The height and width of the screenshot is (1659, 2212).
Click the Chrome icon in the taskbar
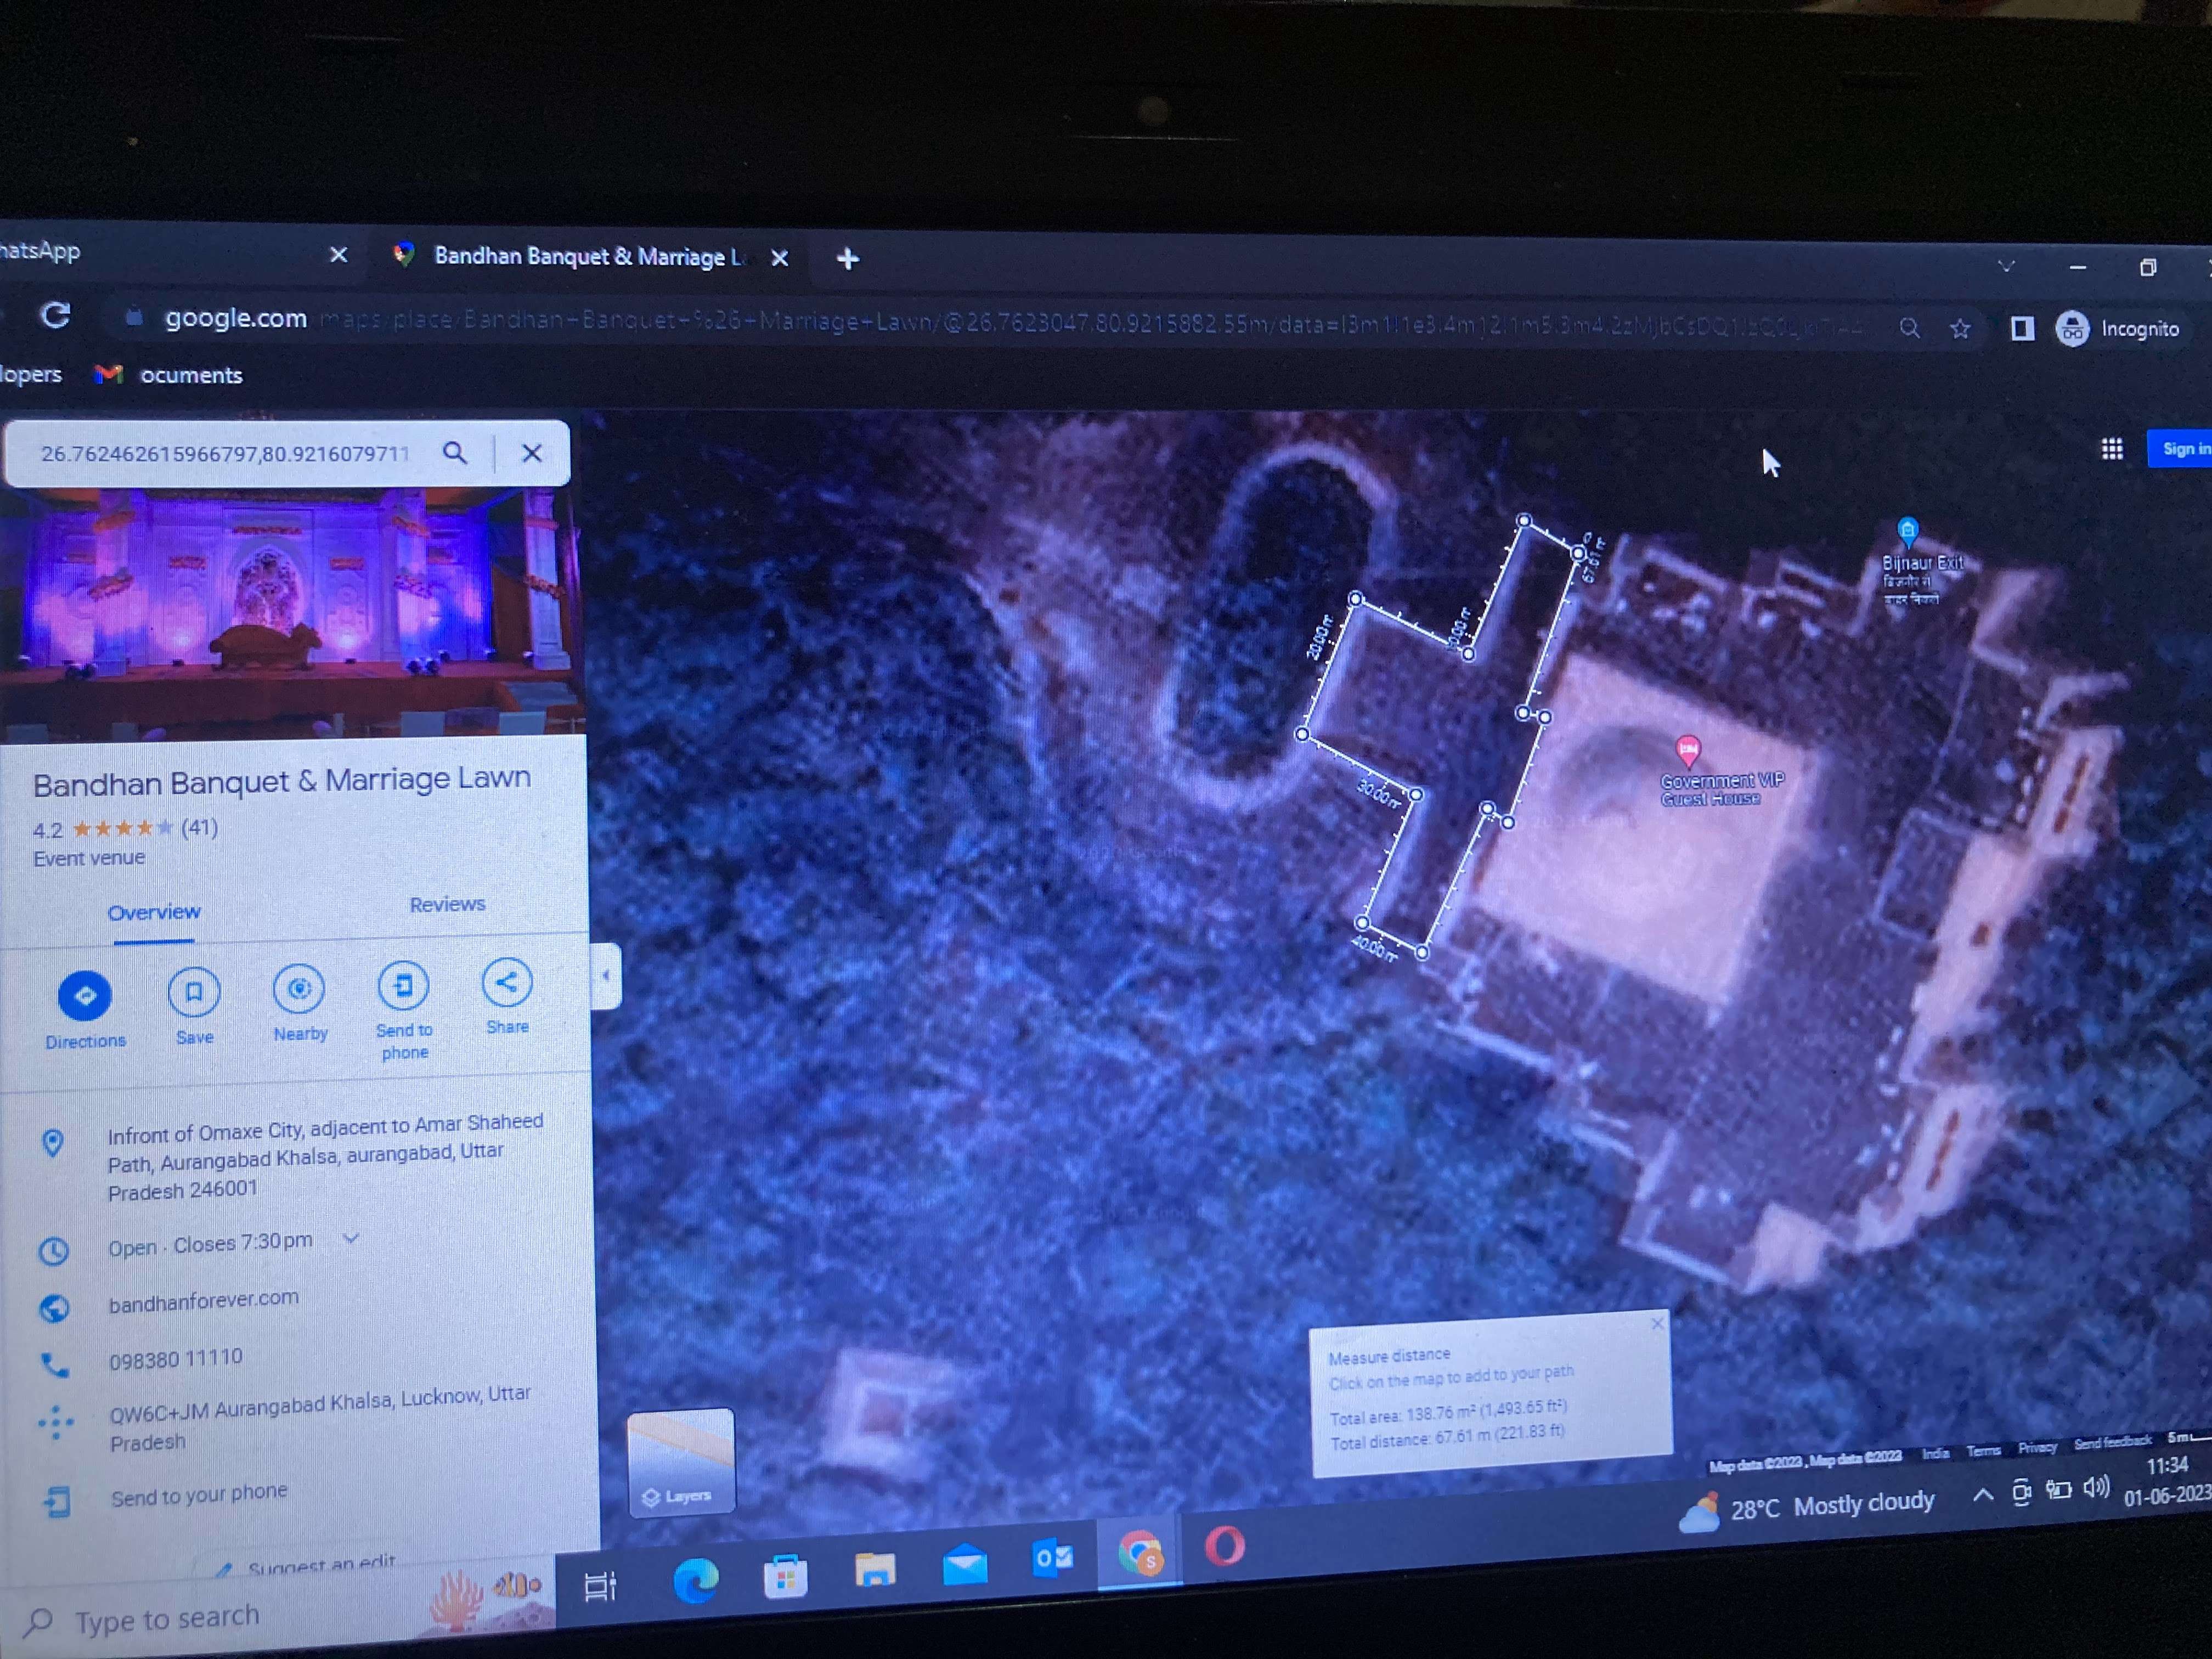point(1140,1553)
